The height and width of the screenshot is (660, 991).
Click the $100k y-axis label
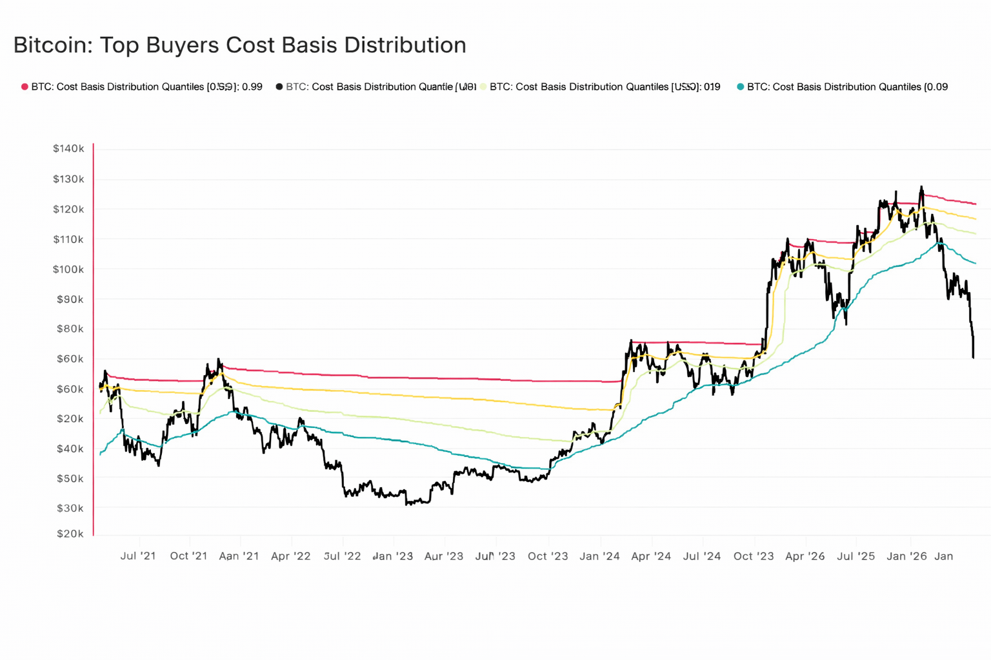68,269
